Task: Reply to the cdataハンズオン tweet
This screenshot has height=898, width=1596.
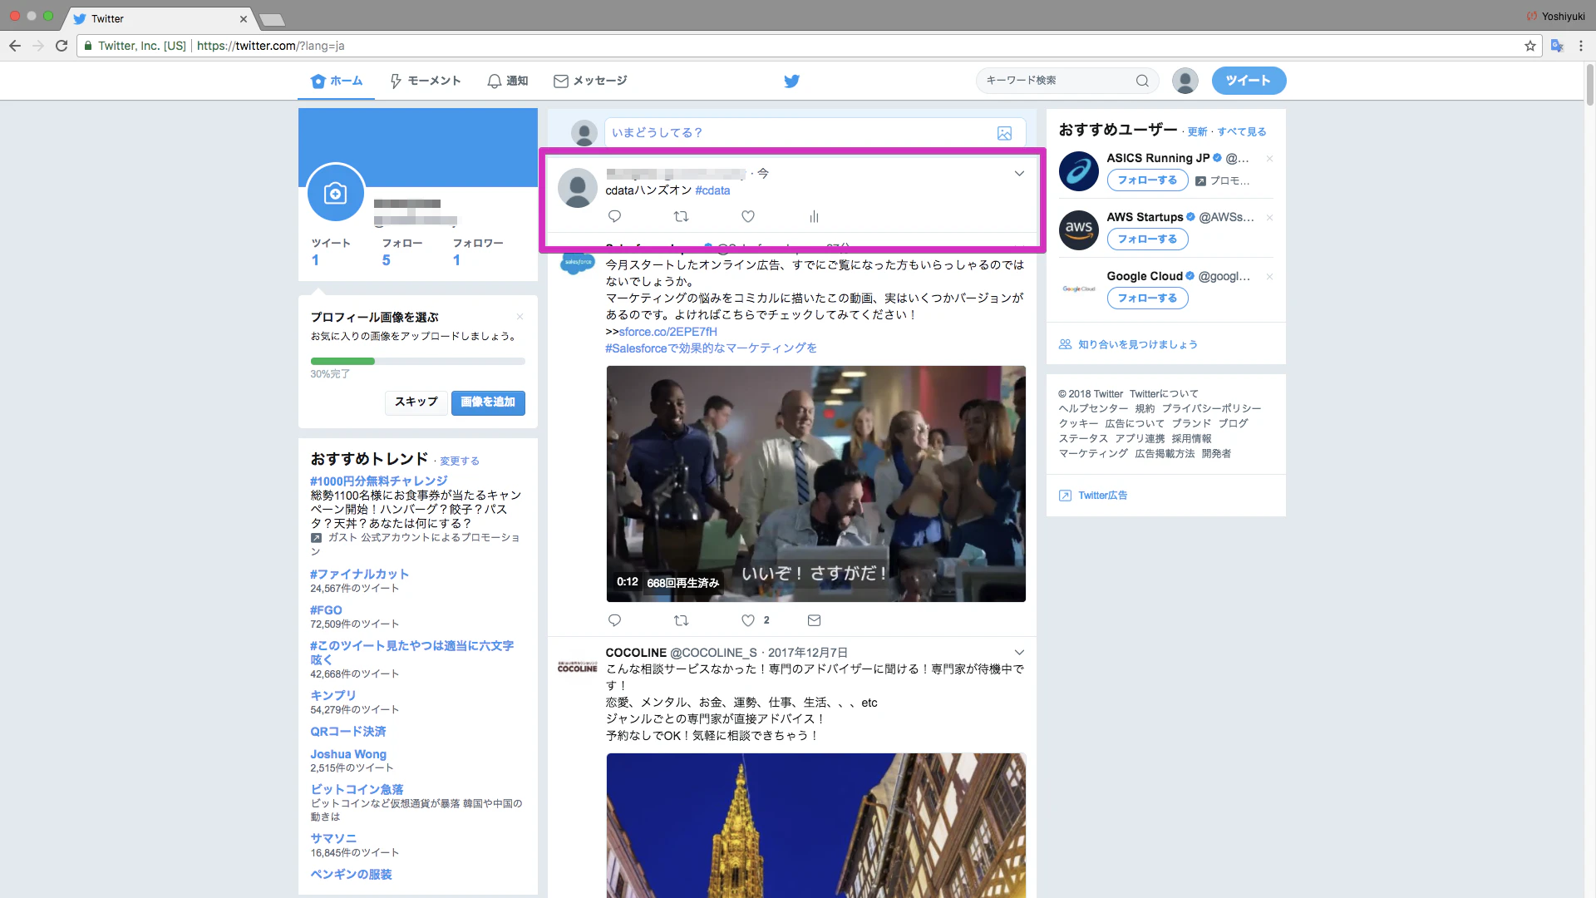Action: click(x=614, y=216)
